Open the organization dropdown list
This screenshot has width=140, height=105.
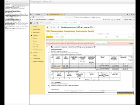point(131,34)
